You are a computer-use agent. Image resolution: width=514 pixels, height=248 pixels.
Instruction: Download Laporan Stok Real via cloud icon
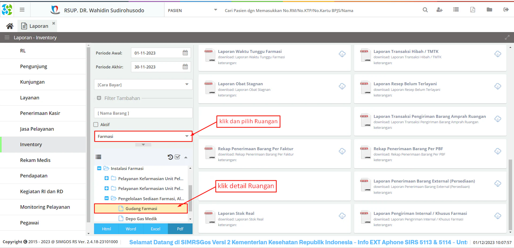pyautogui.click(x=342, y=216)
